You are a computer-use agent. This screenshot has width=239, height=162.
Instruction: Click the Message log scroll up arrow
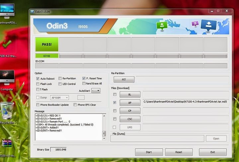[104, 116]
